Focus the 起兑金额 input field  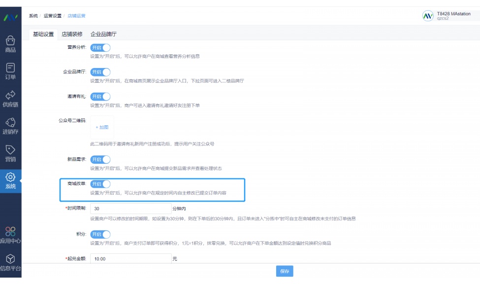coord(131,258)
